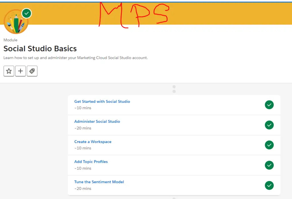Open the Get Started with Social Studio unit

102,101
